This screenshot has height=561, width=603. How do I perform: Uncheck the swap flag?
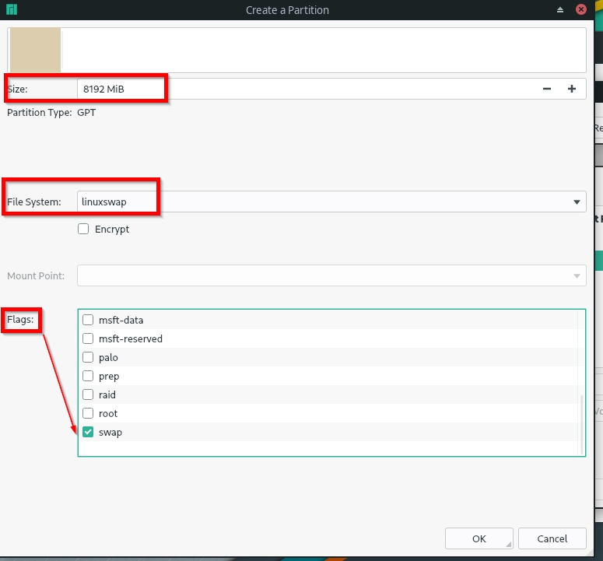(88, 432)
